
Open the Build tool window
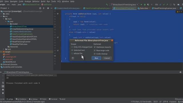click(x=62, y=99)
